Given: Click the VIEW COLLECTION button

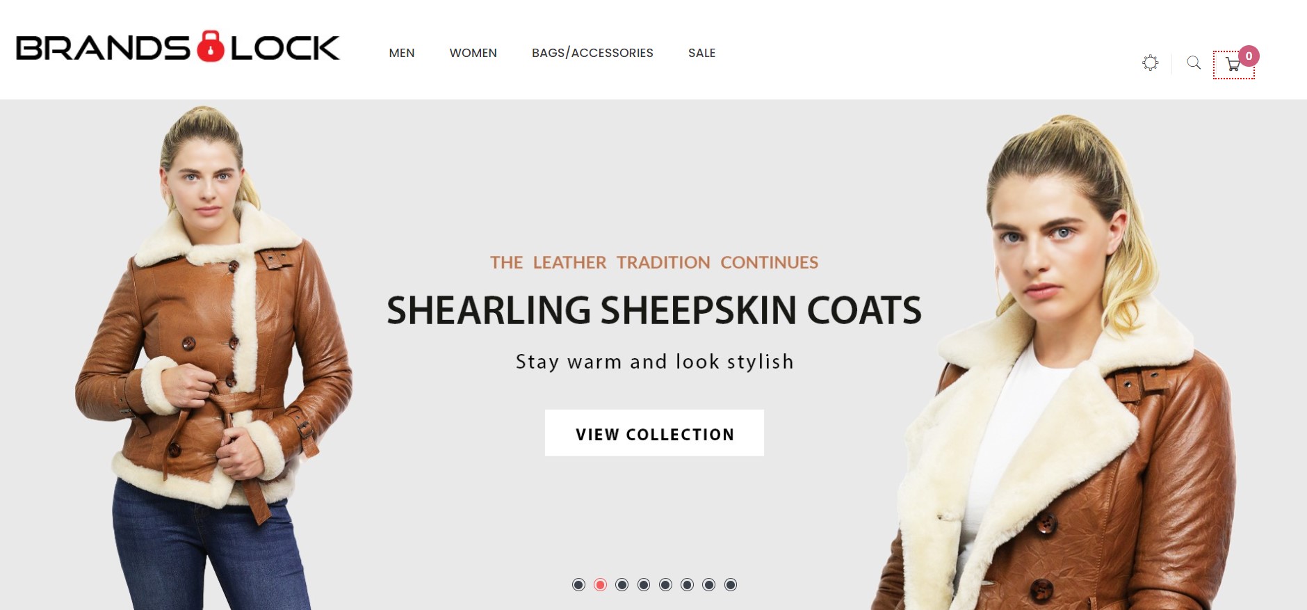Looking at the screenshot, I should tap(654, 433).
